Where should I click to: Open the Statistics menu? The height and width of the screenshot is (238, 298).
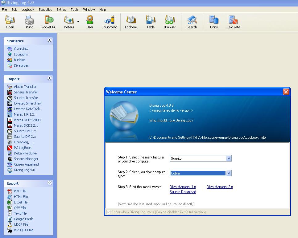coord(45,10)
